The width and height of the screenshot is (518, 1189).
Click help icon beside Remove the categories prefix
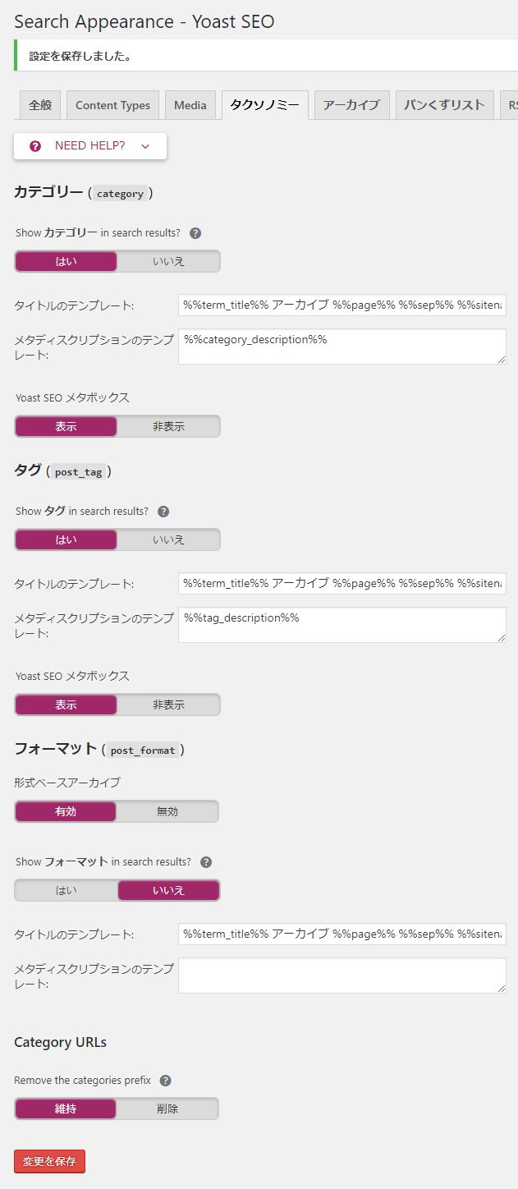coord(165,1081)
